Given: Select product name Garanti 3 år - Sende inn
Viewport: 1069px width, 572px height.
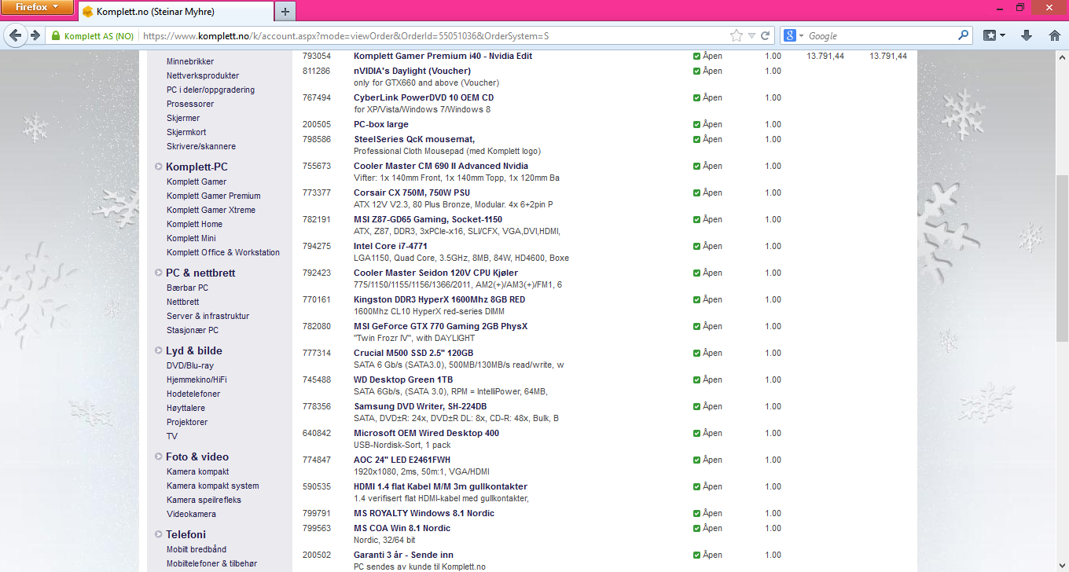Looking at the screenshot, I should (403, 555).
